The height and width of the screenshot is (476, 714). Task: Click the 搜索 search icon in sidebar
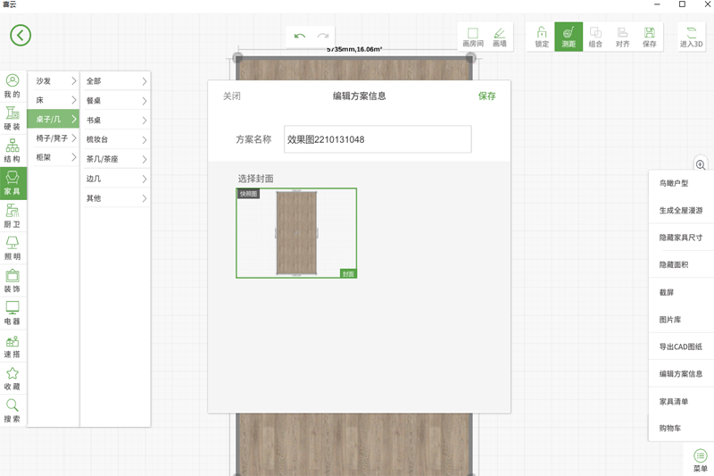(x=12, y=411)
